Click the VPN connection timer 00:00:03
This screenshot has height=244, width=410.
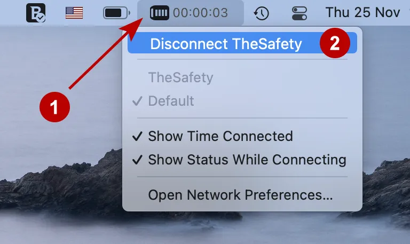tap(200, 13)
